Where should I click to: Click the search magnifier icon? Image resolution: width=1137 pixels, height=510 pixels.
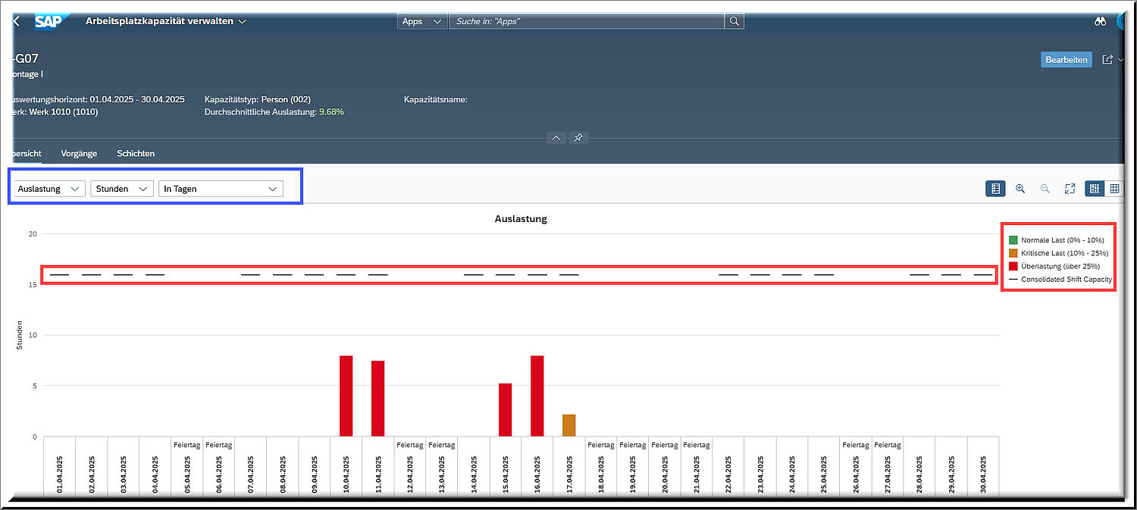pos(734,21)
